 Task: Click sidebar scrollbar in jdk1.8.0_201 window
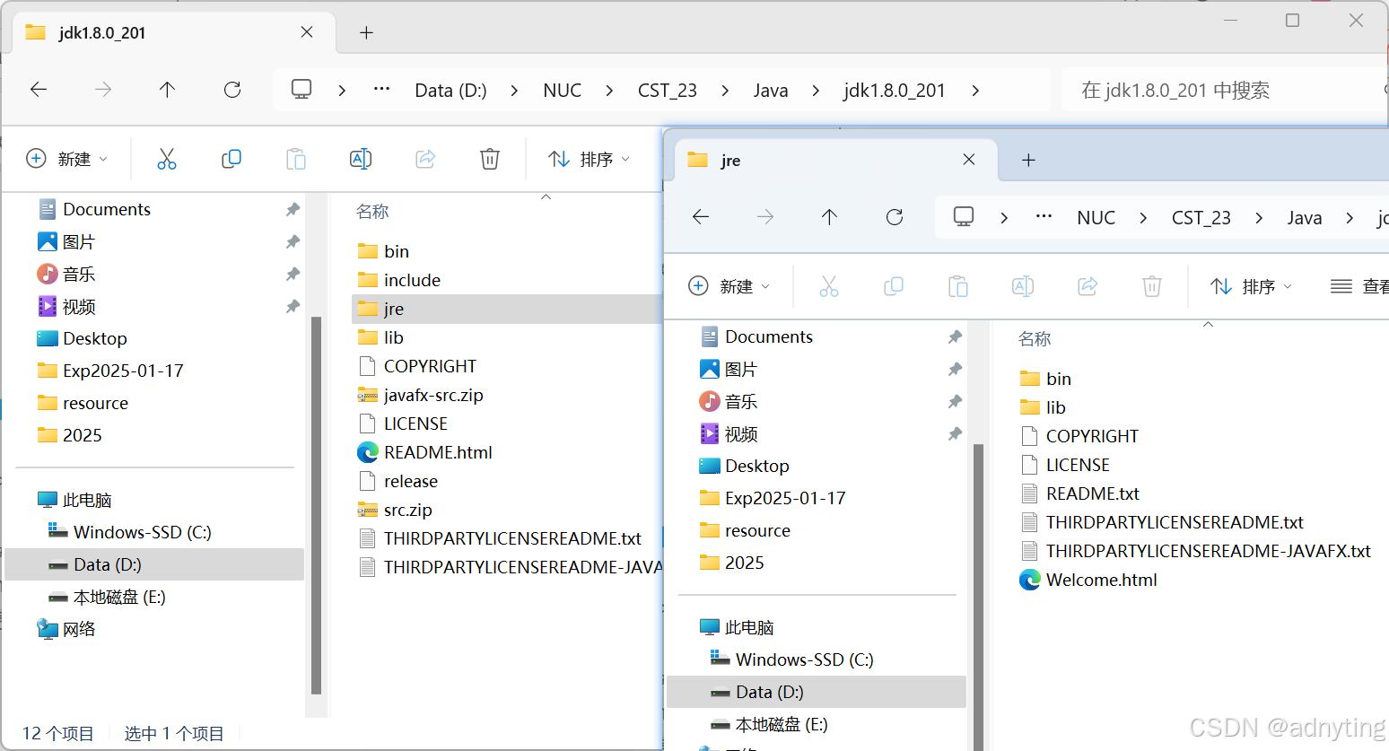click(316, 505)
